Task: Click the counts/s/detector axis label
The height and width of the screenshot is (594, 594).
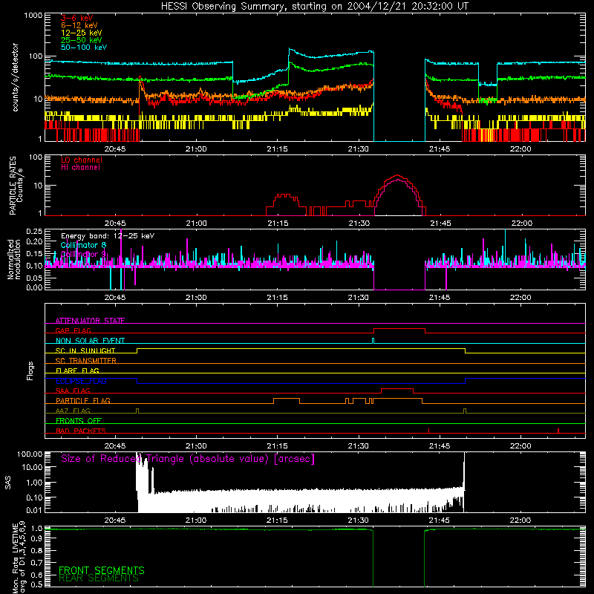Action: 16,77
